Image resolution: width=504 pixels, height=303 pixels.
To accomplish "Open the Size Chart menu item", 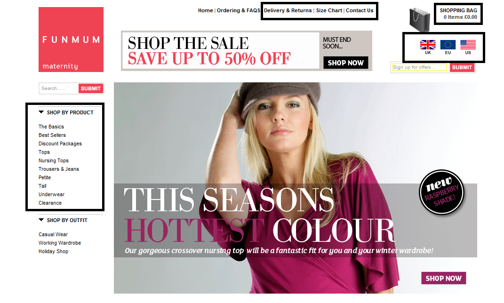I will pyautogui.click(x=329, y=10).
